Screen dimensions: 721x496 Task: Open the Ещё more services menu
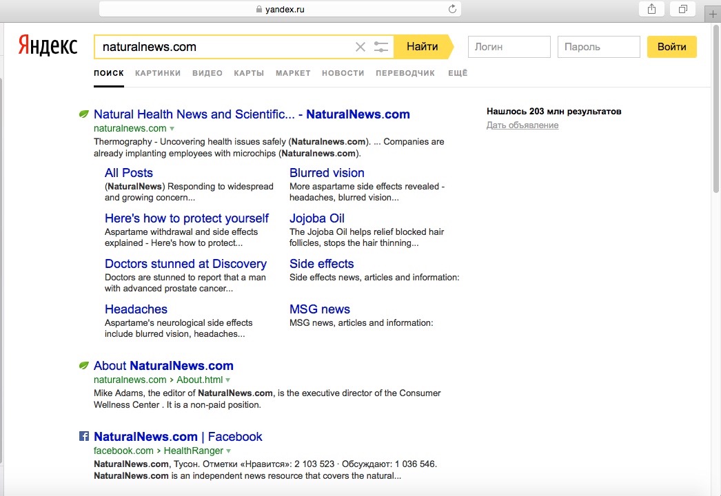(x=457, y=73)
